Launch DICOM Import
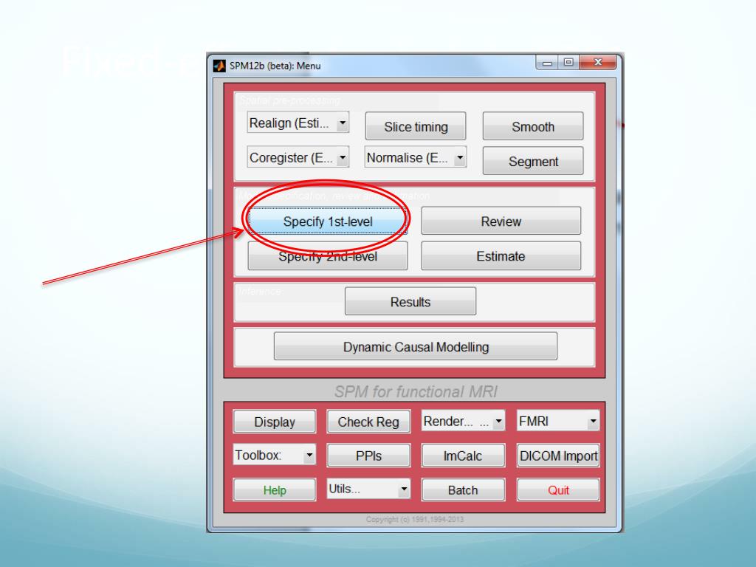The image size is (756, 567). tap(558, 456)
